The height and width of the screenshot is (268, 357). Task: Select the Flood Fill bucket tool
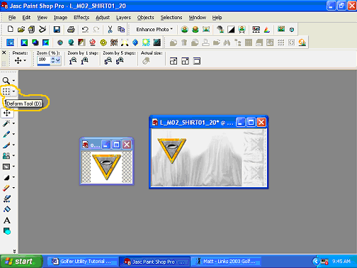click(x=7, y=209)
